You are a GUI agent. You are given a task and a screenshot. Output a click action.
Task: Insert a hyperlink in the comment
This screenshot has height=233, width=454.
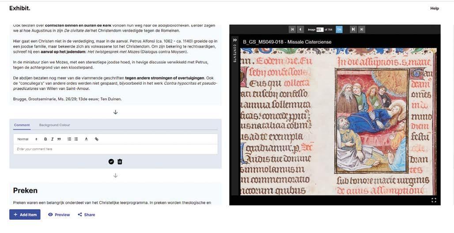[x=97, y=139]
